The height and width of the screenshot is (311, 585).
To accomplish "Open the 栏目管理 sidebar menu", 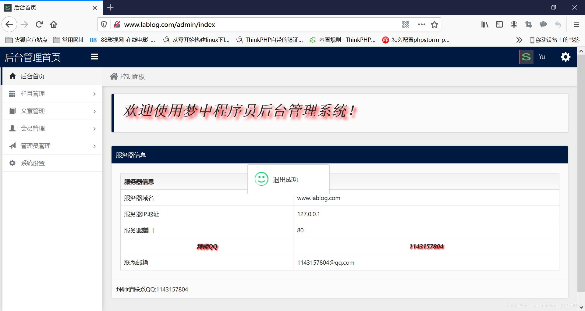I will tap(52, 94).
